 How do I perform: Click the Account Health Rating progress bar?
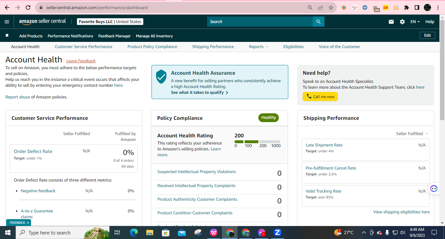257,142
